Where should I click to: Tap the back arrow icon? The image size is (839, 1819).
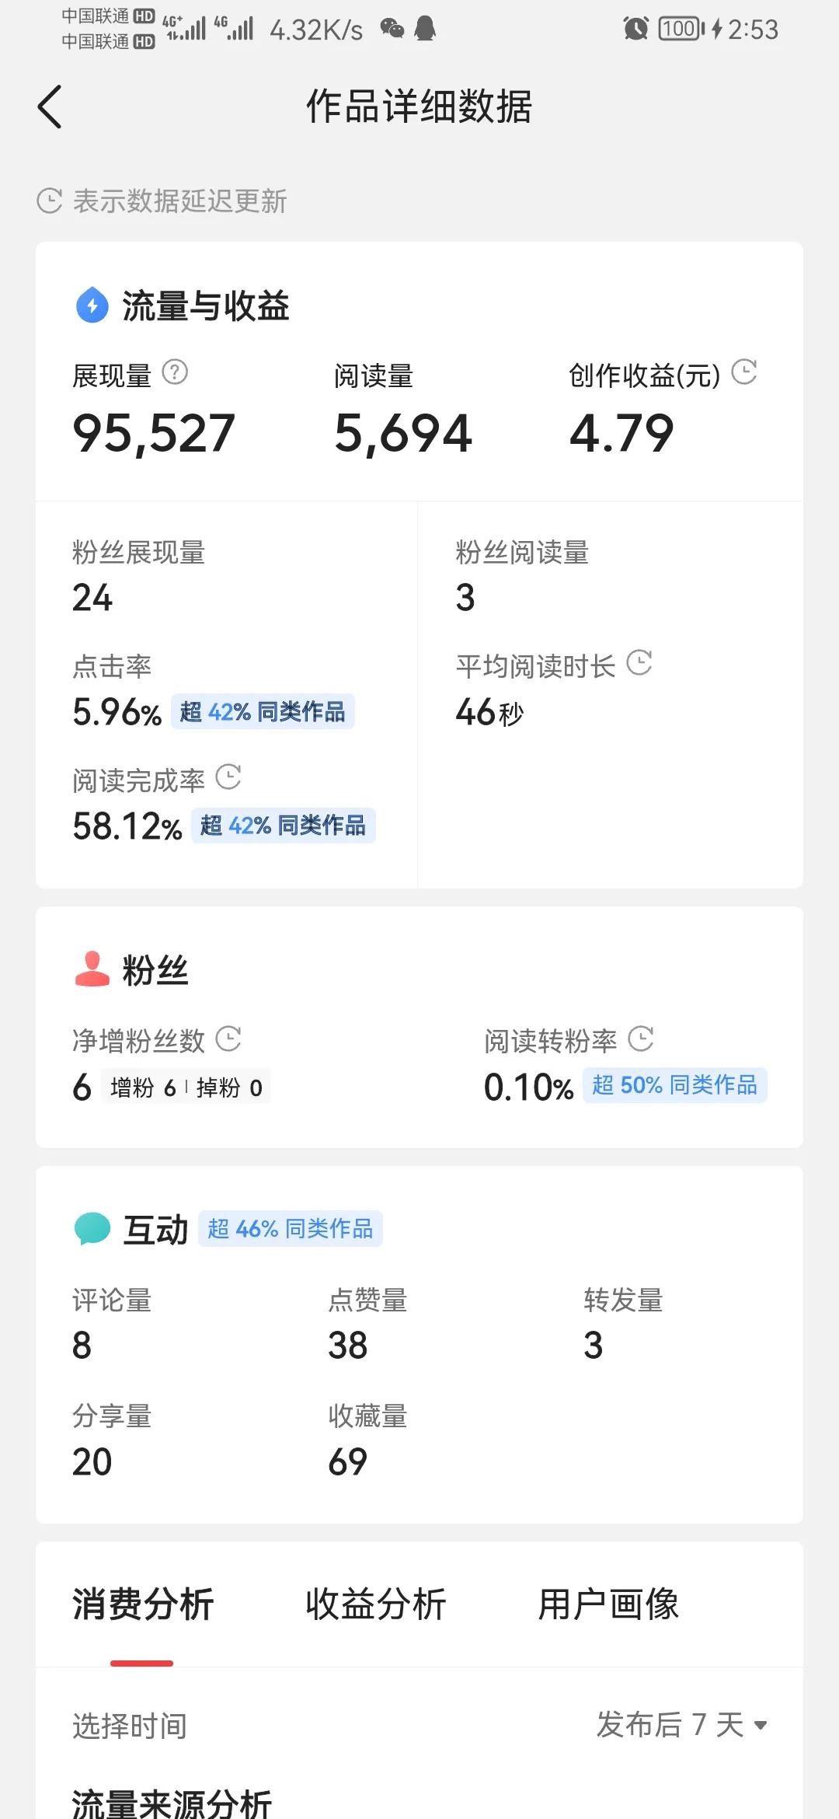click(50, 106)
